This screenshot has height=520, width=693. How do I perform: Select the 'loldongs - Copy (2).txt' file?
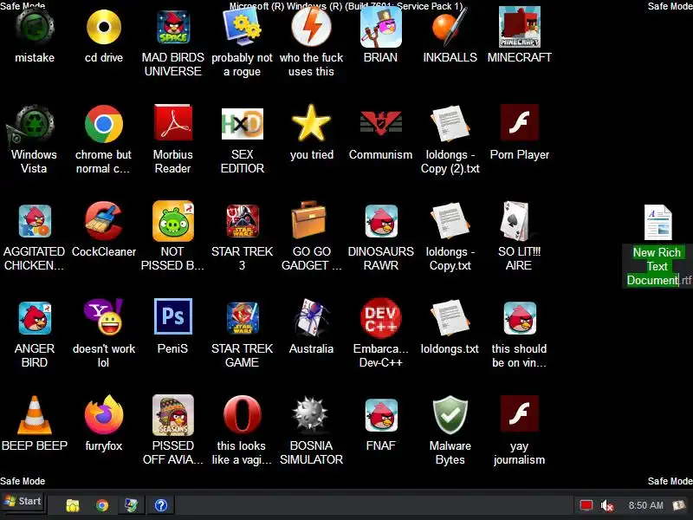click(x=450, y=124)
